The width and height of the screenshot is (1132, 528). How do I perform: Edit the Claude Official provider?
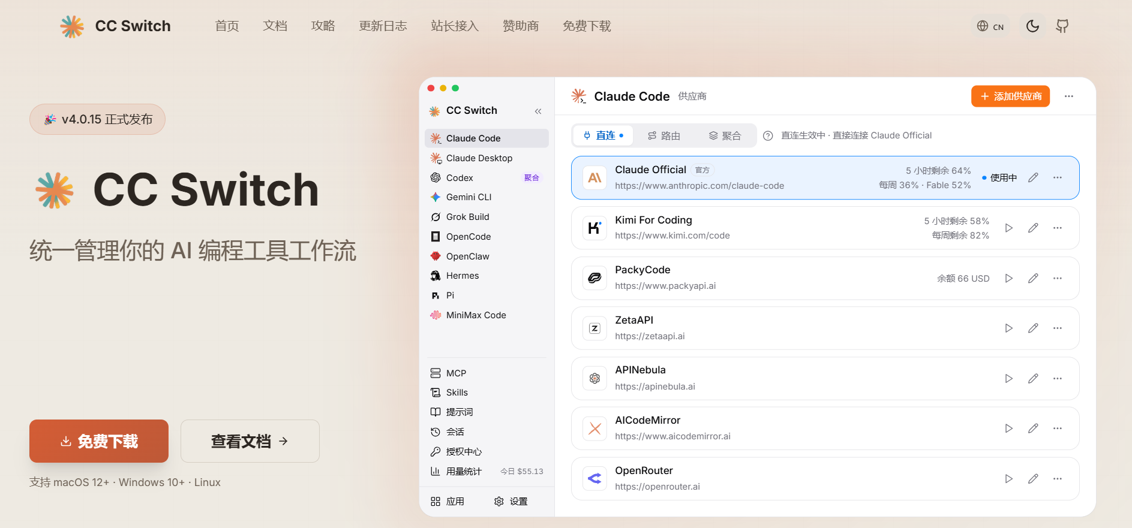[x=1033, y=177]
